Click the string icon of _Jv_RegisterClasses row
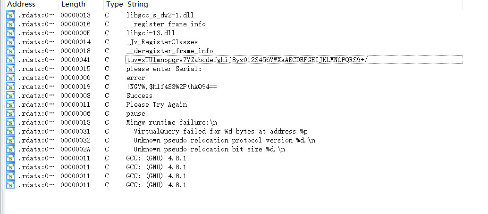Viewport: 488px width, 214px height. tap(10, 42)
